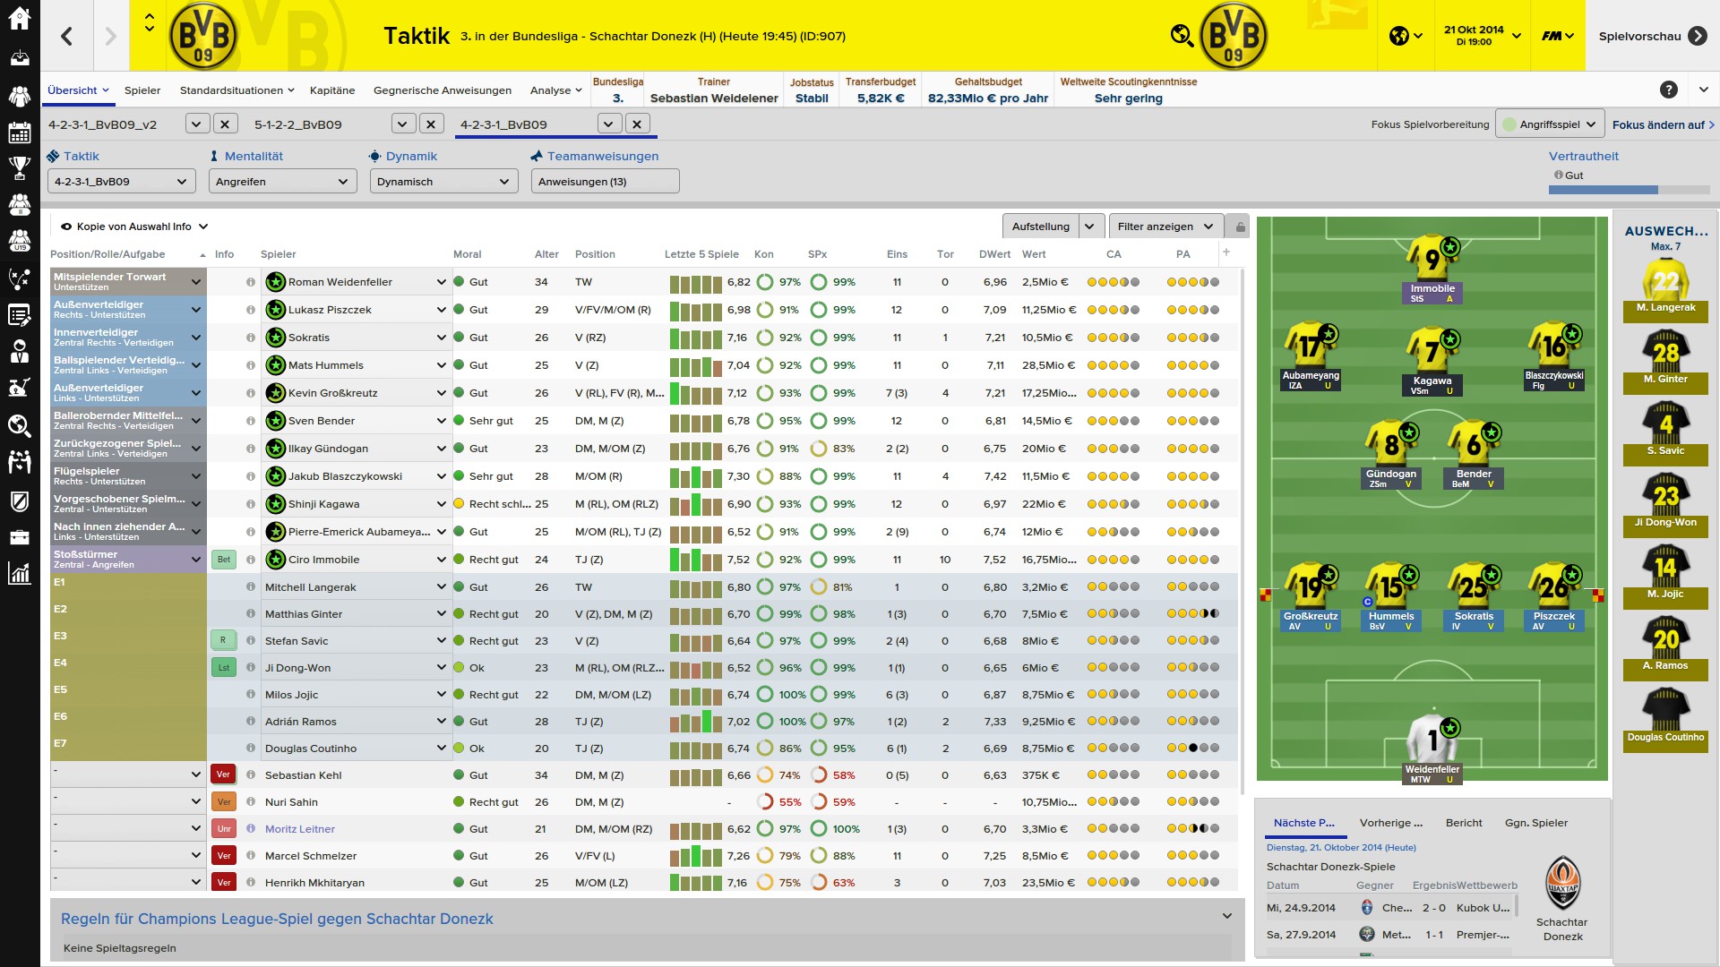Screen dimensions: 1720x967
Task: Click the Ver badge for Nuri Sahin
Action: coord(224,802)
